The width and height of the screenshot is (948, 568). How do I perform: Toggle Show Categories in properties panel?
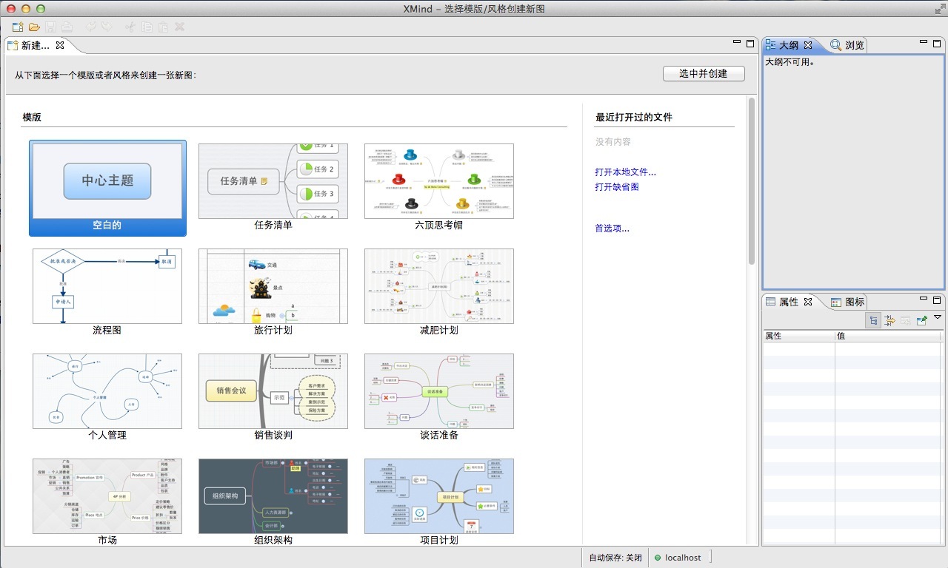(873, 320)
